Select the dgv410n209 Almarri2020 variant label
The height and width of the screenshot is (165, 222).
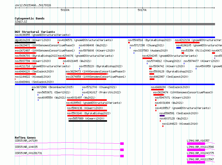click(x=33, y=40)
